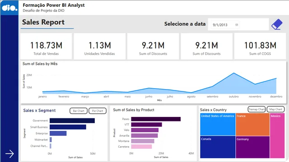Click the 'Formação Power BI Analyst' heading
This screenshot has width=289, height=162.
54,5
